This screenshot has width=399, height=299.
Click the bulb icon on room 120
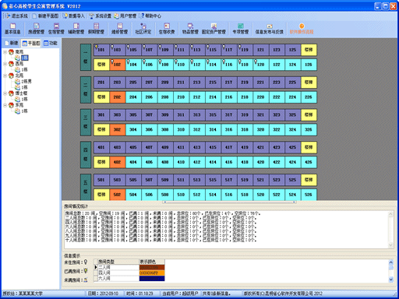coord(256,62)
